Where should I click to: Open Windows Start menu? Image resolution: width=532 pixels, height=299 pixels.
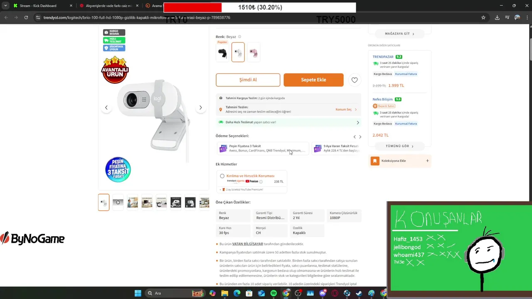click(x=138, y=293)
